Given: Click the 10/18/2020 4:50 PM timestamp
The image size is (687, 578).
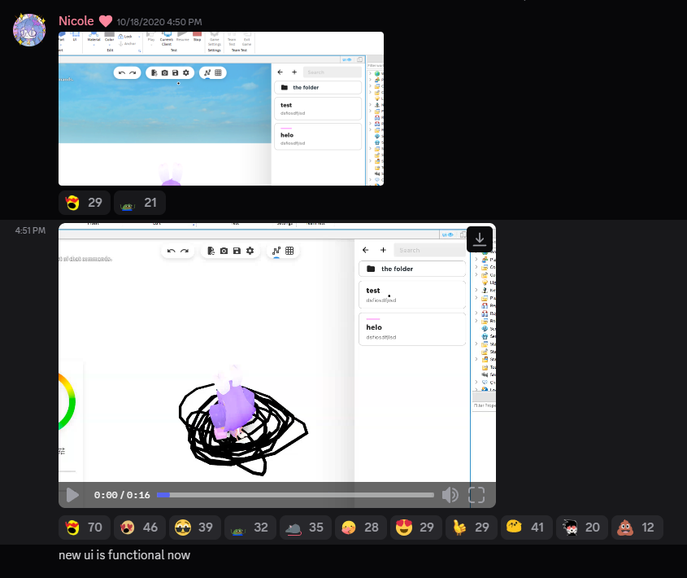Looking at the screenshot, I should 159,22.
